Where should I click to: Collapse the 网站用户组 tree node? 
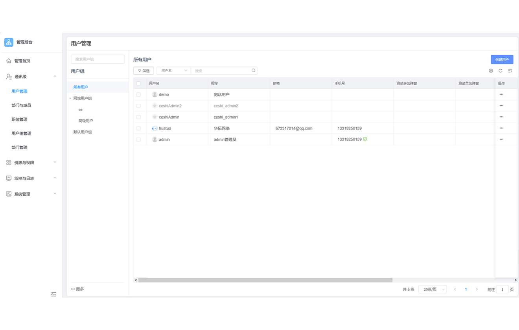70,98
